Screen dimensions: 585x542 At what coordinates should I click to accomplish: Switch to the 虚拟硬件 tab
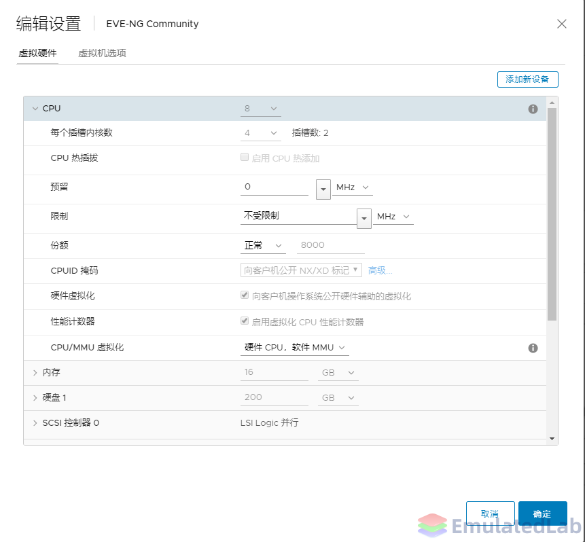coord(37,54)
